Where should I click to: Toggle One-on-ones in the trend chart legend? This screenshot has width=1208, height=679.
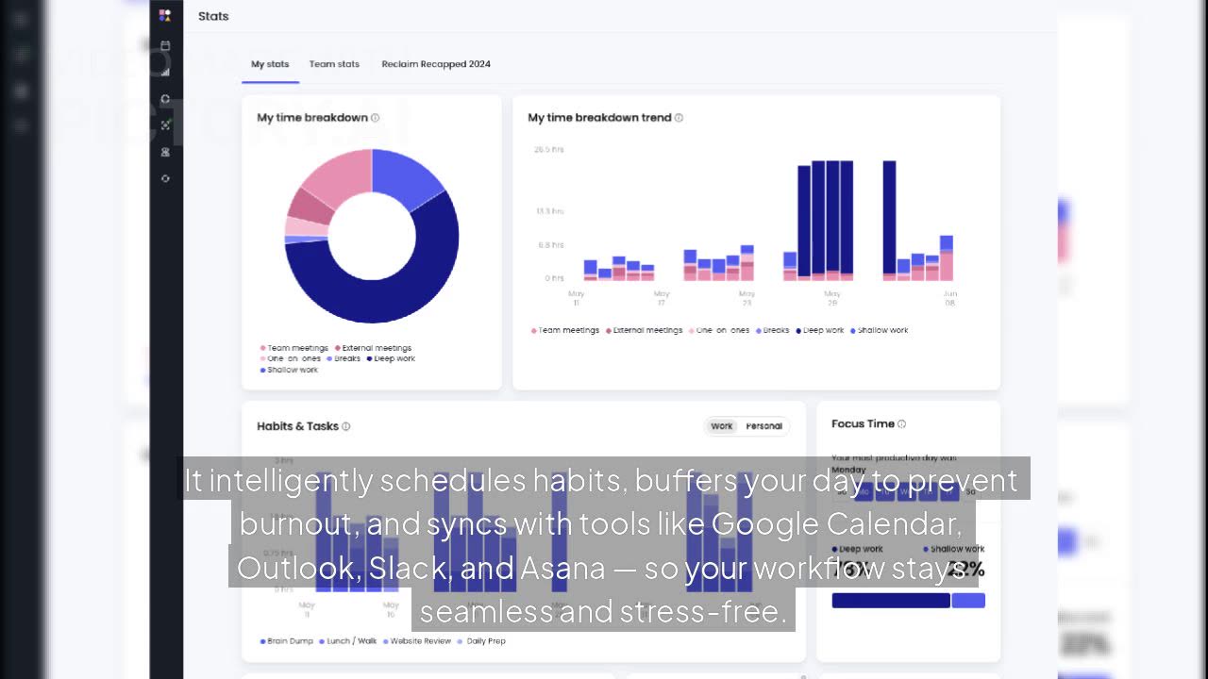718,331
